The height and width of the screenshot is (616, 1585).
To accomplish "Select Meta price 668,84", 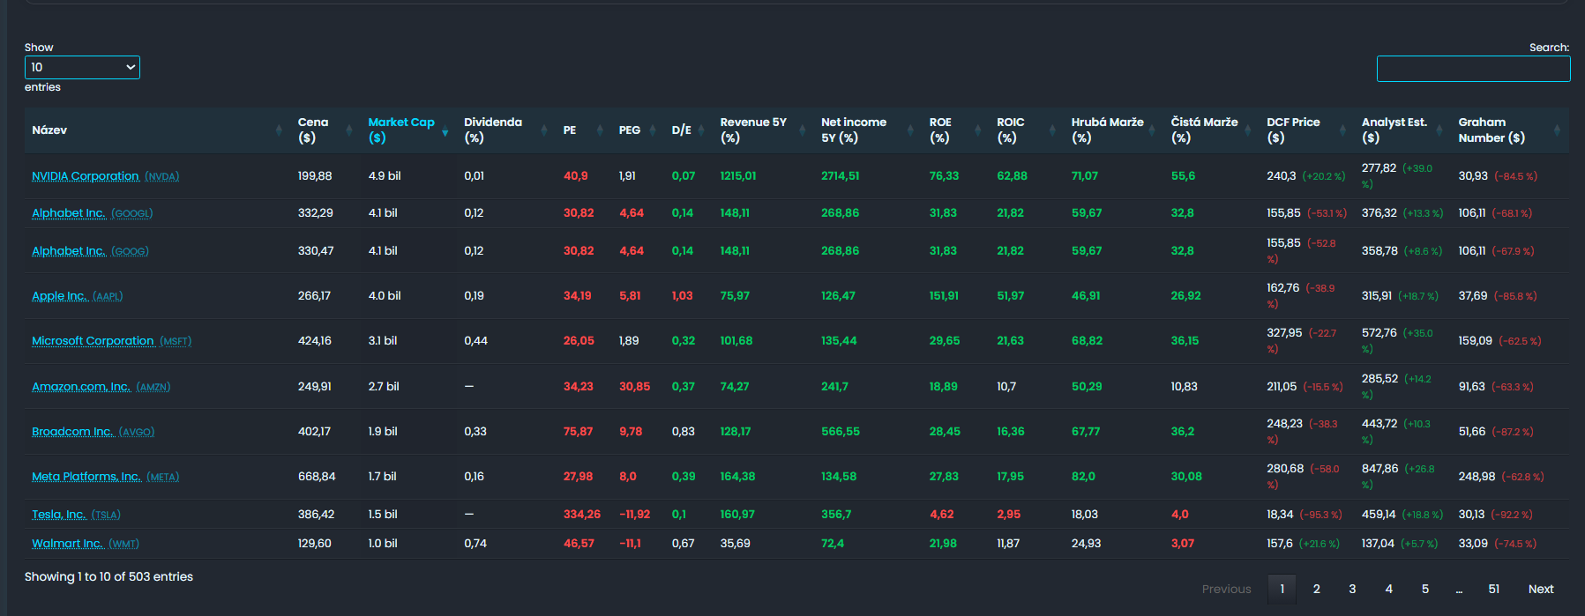I will tap(317, 477).
